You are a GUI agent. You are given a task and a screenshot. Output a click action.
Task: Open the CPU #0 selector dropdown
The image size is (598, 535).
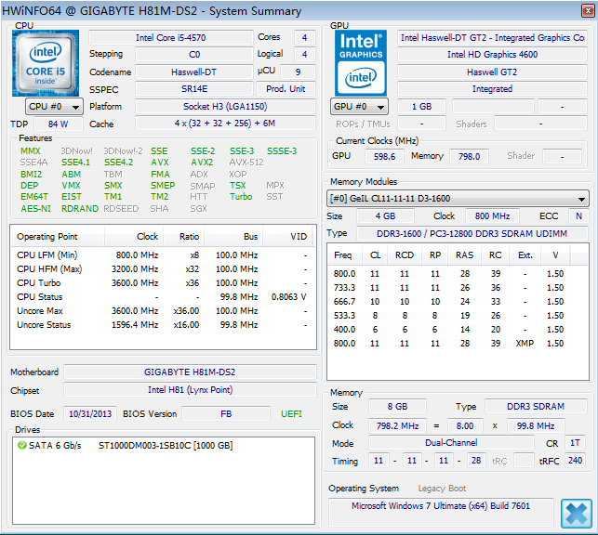(54, 107)
